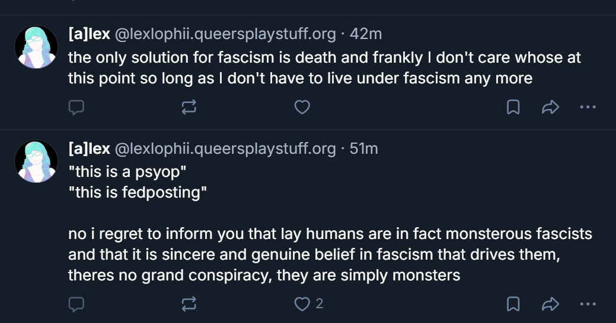Open avatar of the 42m post author
Screen dimensions: 616x323
coord(36,47)
